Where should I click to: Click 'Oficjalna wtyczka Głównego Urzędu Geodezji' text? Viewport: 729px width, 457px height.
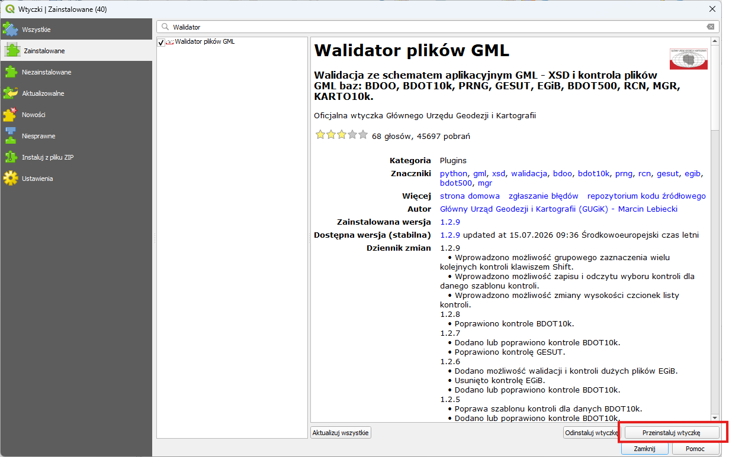pos(425,115)
